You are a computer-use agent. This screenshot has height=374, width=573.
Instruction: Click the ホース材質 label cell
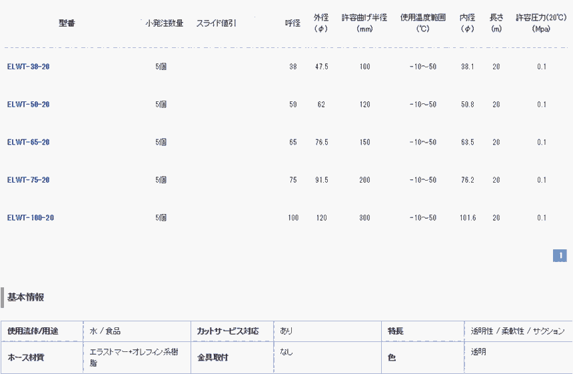click(25, 358)
